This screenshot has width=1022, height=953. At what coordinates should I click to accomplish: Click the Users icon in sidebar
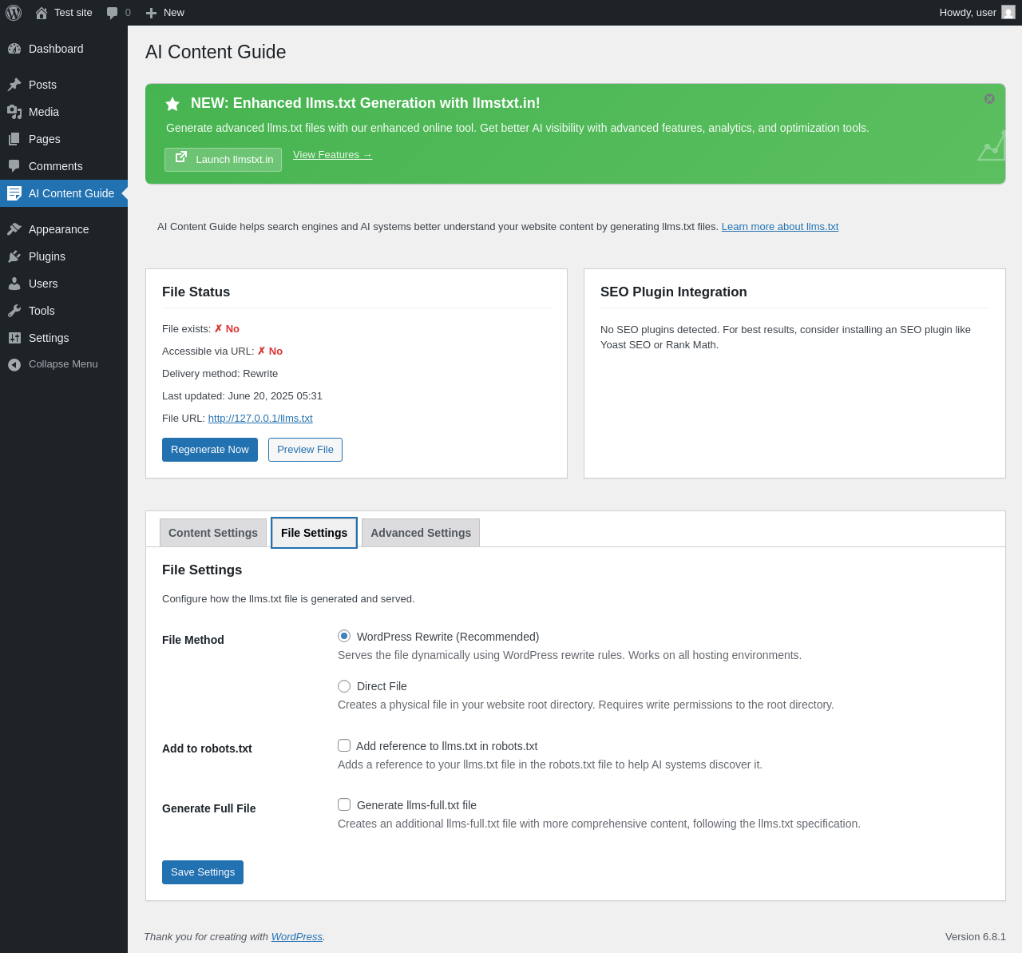point(14,284)
